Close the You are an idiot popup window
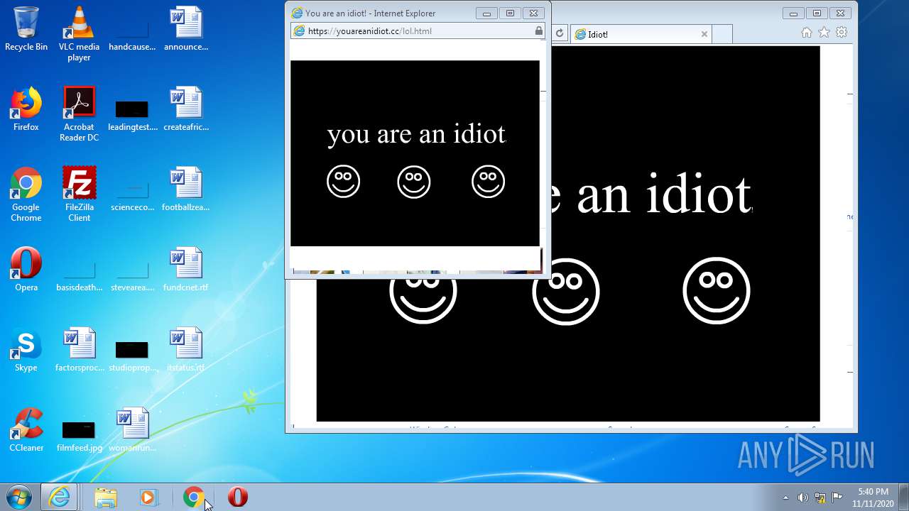The image size is (909, 511). tap(534, 13)
